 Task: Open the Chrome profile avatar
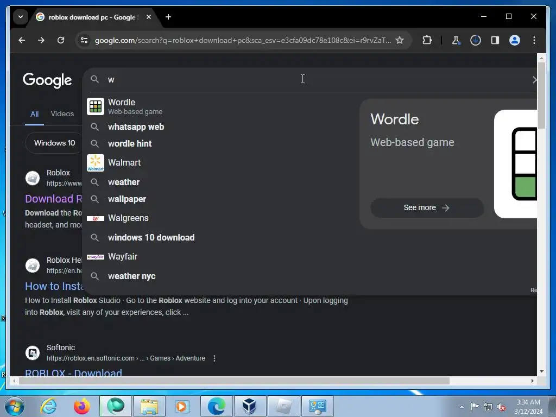pyautogui.click(x=515, y=40)
